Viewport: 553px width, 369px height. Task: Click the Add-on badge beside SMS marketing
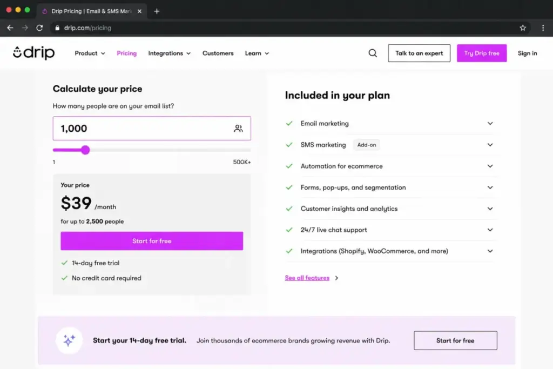[x=367, y=145]
